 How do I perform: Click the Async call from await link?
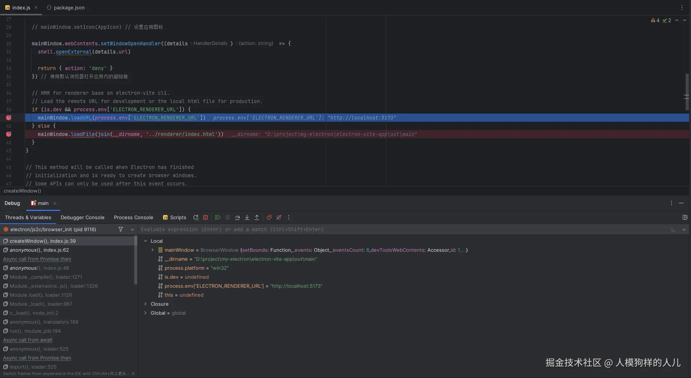pyautogui.click(x=28, y=340)
